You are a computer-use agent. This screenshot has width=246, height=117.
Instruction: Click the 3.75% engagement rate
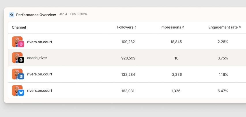[x=223, y=58]
